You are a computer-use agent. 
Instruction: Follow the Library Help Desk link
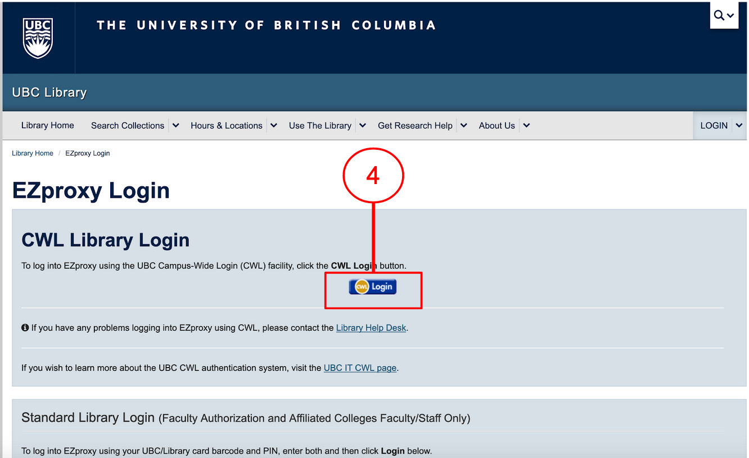371,328
